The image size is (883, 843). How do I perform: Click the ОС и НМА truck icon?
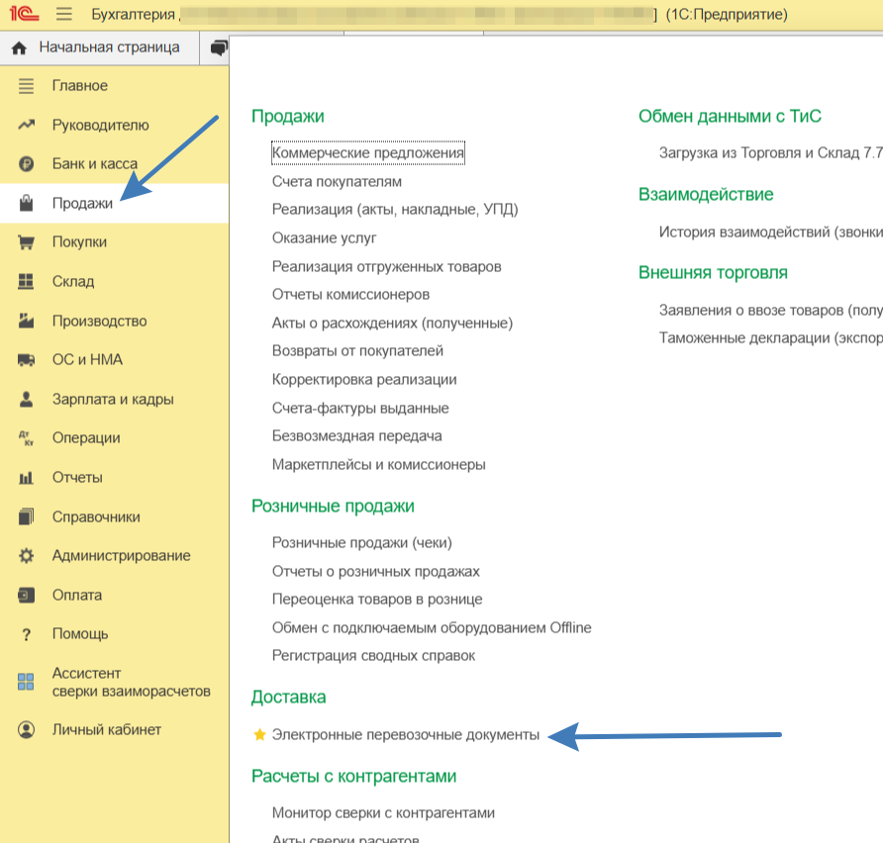coord(27,360)
